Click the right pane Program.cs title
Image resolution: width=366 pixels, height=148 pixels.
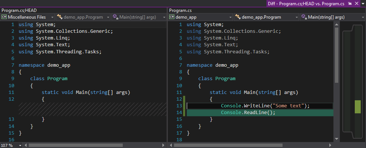click(x=180, y=10)
